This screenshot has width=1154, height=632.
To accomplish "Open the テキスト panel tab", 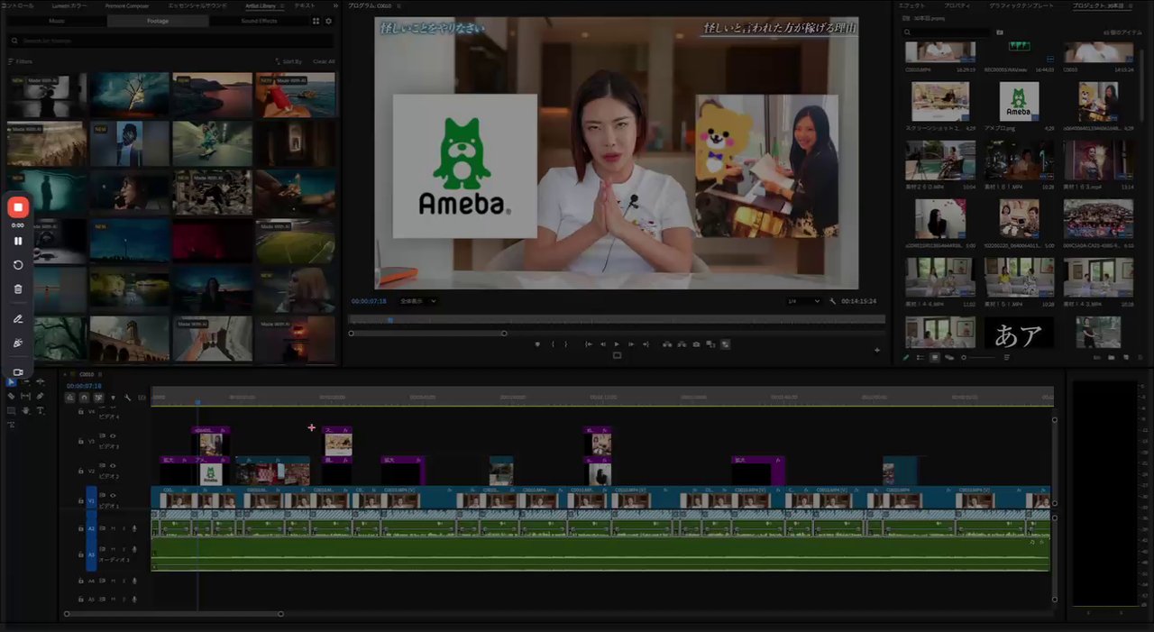I will coord(305,5).
